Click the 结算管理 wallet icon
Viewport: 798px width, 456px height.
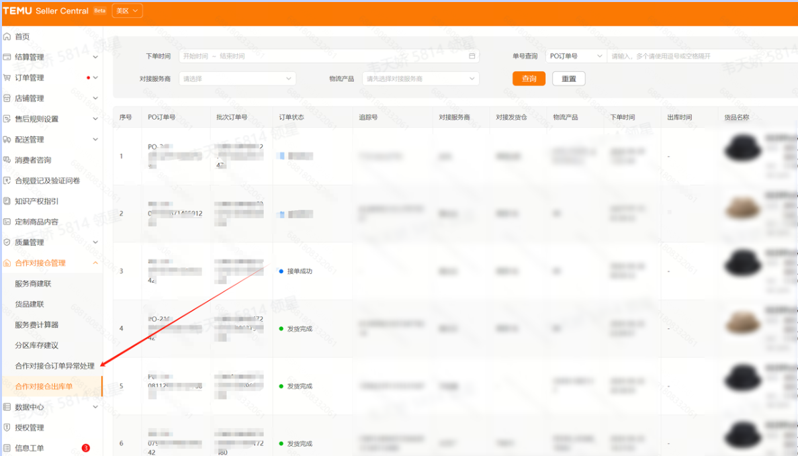coord(7,57)
